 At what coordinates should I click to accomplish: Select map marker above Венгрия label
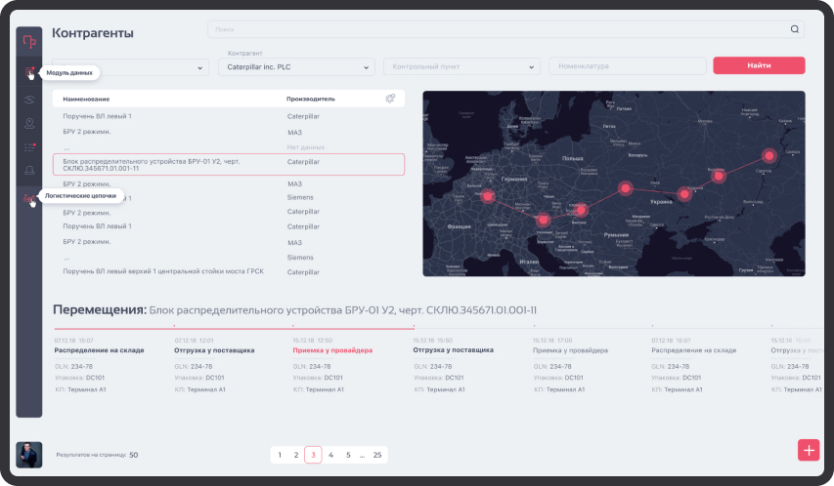pyautogui.click(x=581, y=210)
